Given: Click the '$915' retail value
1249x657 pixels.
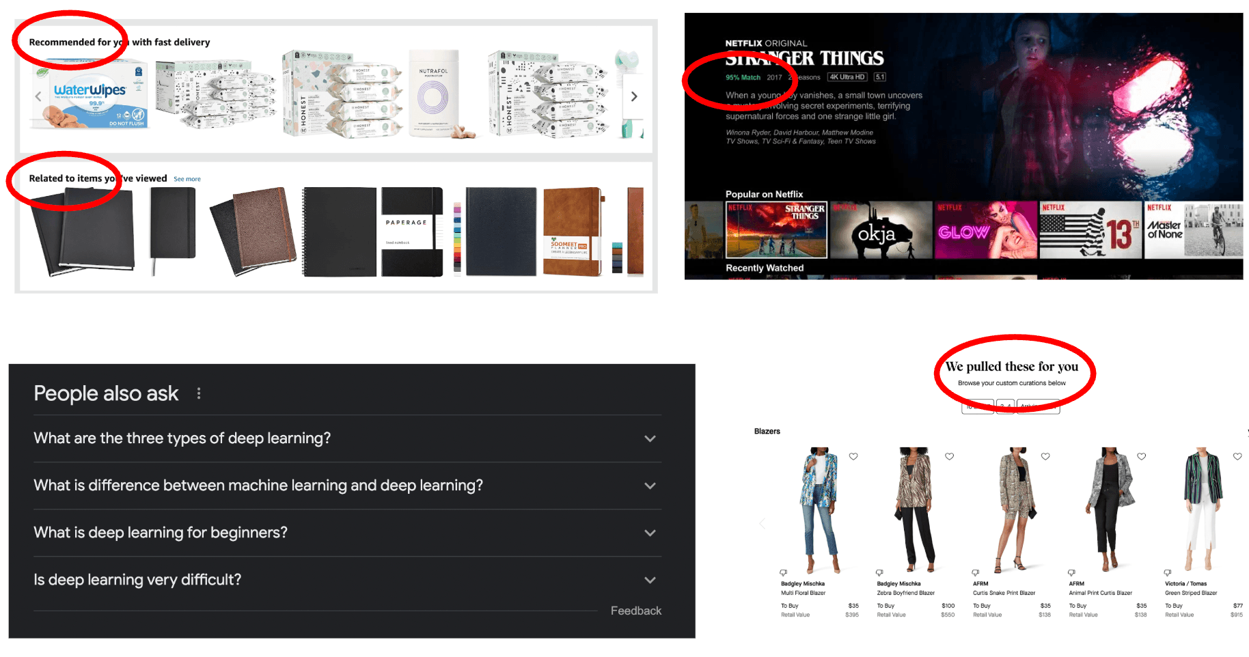Looking at the screenshot, I should pos(1237,615).
